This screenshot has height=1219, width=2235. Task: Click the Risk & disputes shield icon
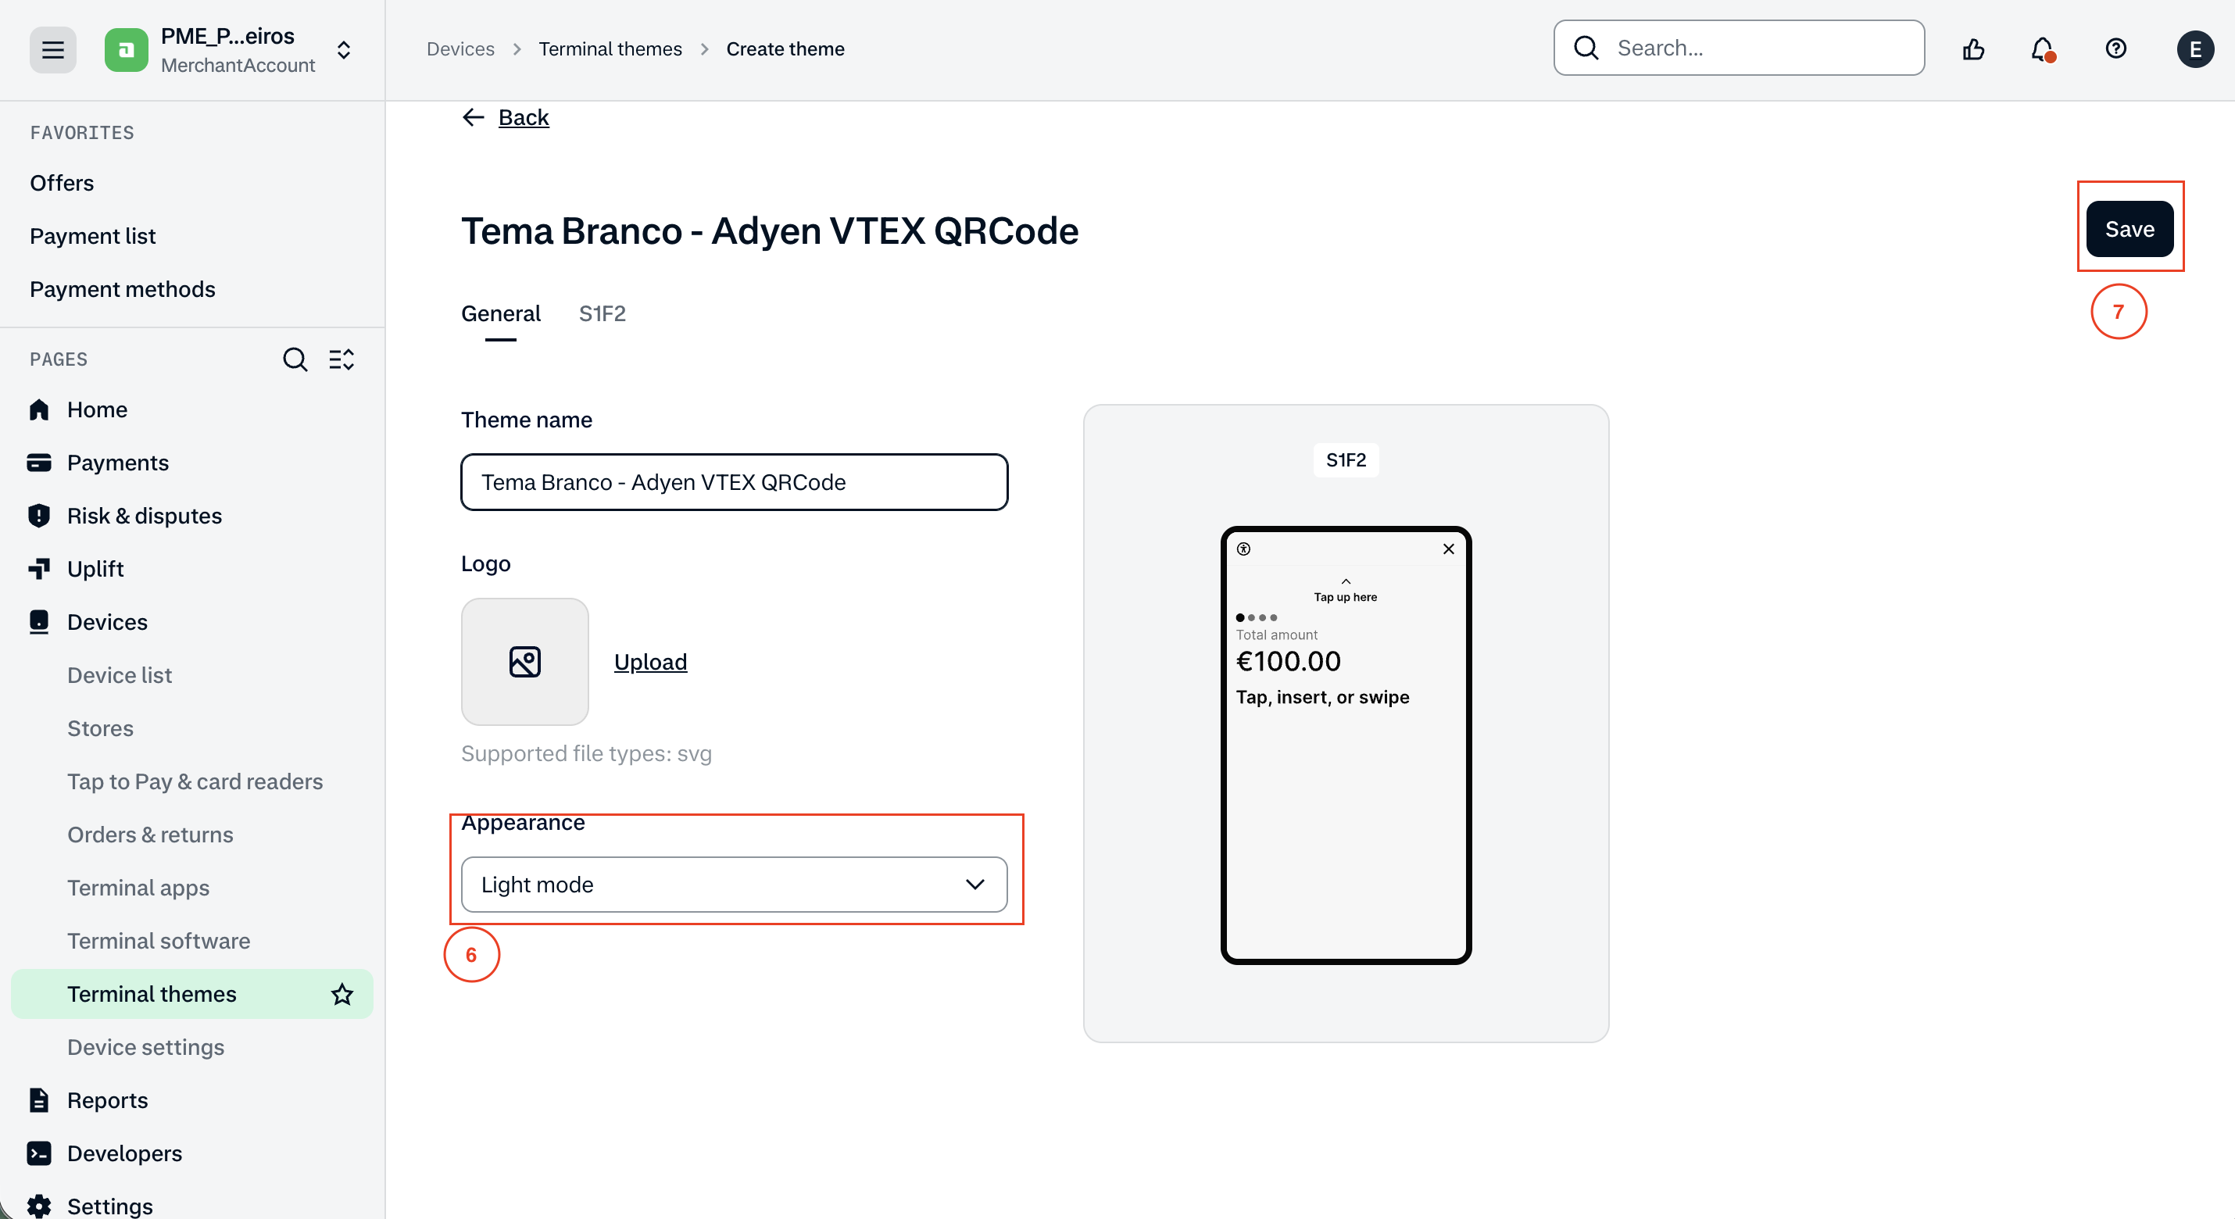tap(39, 516)
